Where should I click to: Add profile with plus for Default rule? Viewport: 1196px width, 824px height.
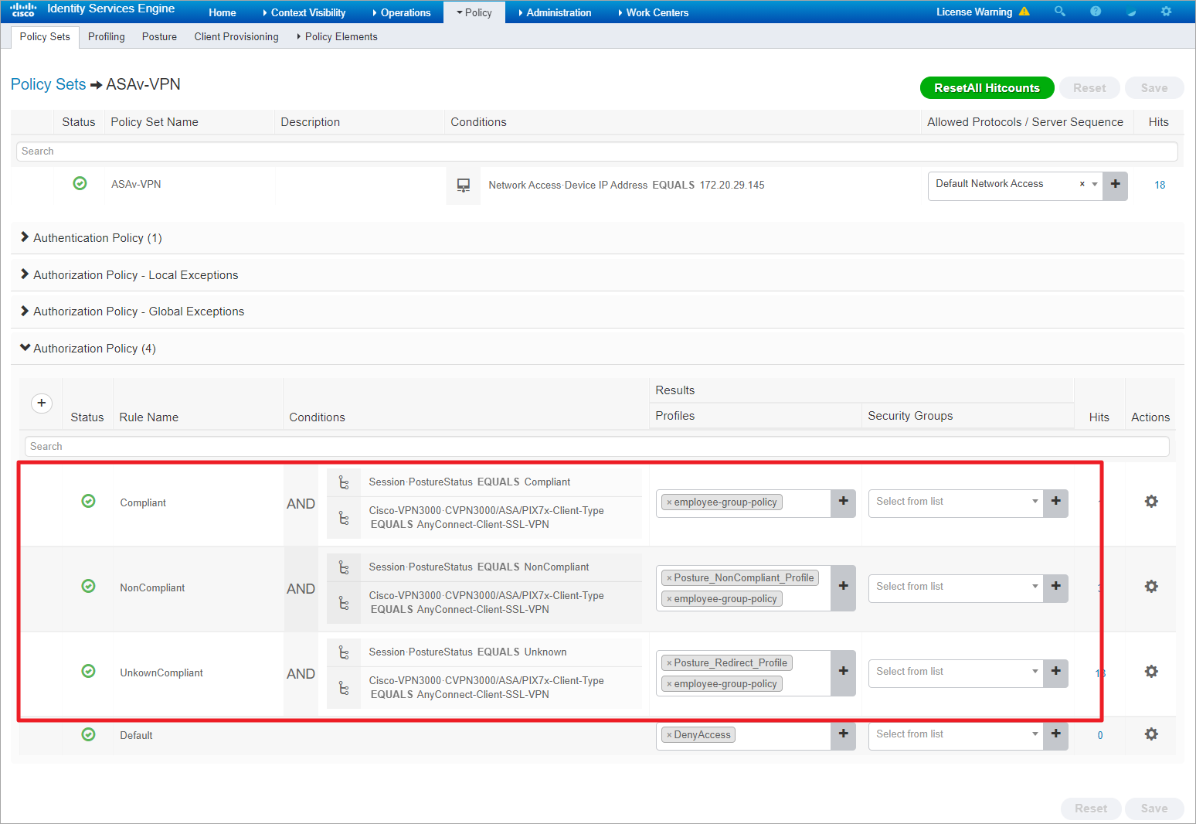click(x=843, y=735)
